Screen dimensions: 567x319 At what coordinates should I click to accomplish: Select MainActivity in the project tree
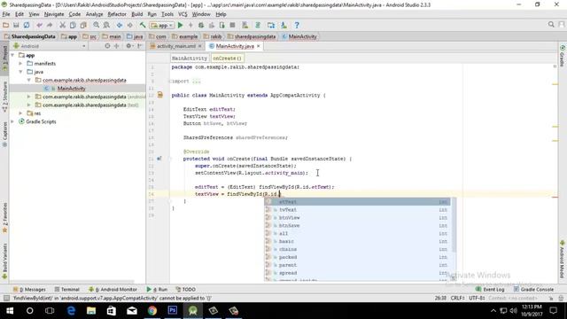[x=71, y=89]
